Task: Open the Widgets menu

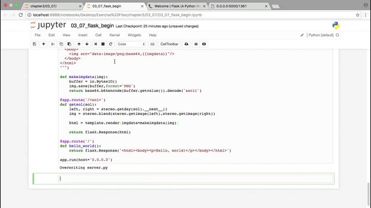Action: 134,35
